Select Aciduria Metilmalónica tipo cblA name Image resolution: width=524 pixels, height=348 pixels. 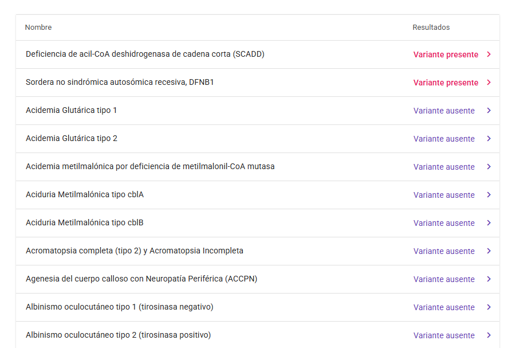[85, 194]
